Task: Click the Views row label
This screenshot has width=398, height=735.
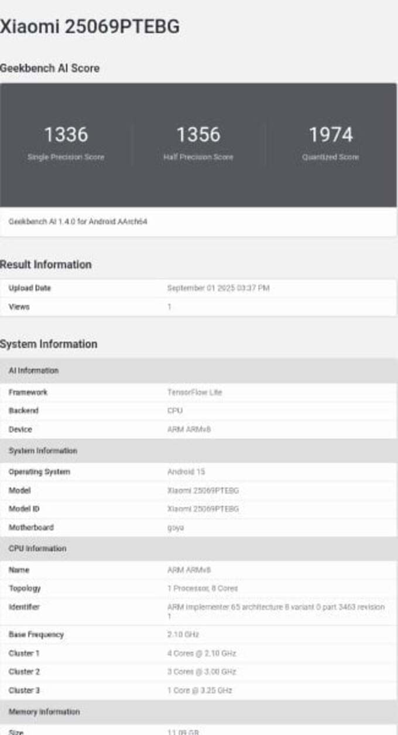Action: [19, 307]
